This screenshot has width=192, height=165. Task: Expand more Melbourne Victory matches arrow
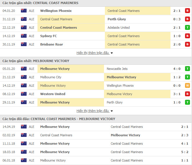[112, 111]
